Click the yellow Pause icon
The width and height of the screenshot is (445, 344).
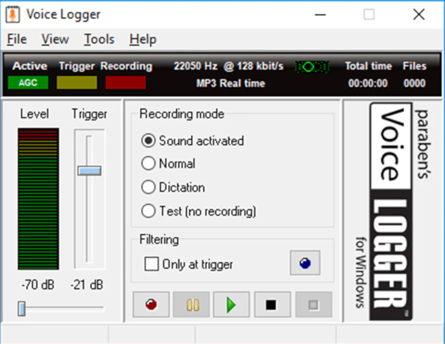[x=191, y=304]
